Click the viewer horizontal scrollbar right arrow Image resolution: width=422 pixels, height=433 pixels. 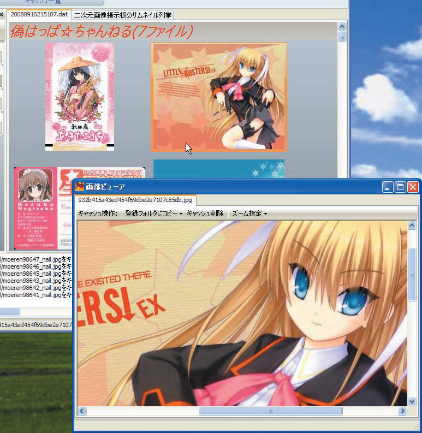403,411
